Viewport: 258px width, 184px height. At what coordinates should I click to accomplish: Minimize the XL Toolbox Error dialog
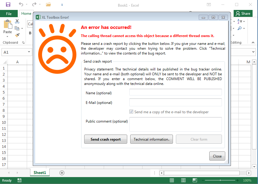(203, 17)
